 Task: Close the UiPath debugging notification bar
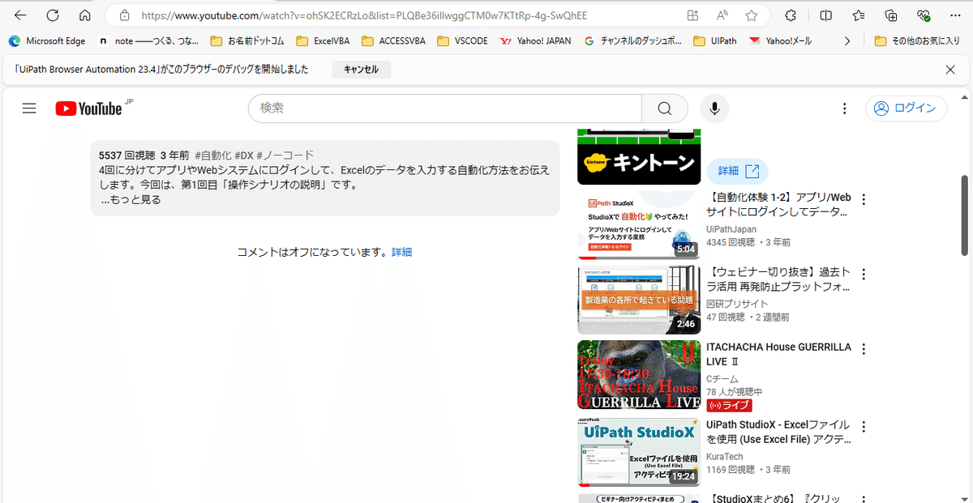(950, 70)
